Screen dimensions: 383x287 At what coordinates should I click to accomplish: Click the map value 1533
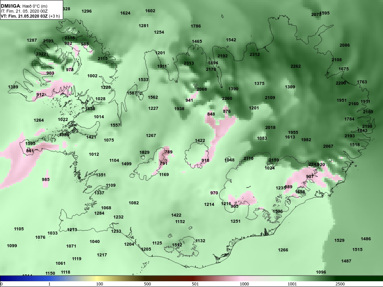coord(143,80)
